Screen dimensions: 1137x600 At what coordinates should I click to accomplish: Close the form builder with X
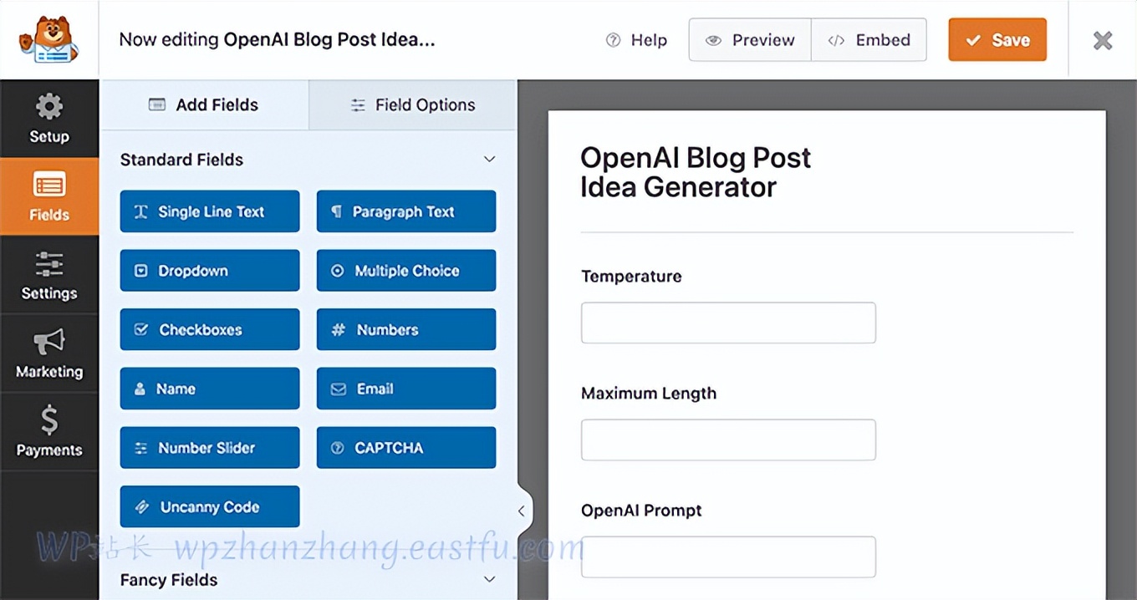click(x=1103, y=40)
